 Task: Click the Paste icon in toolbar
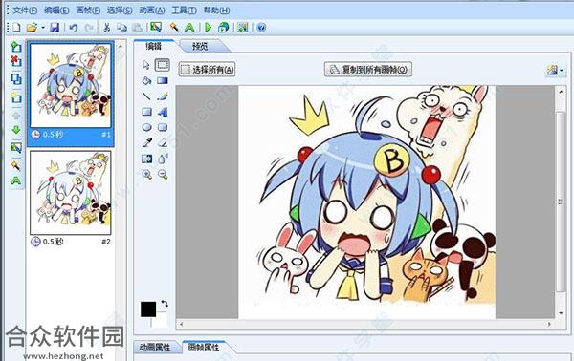[137, 28]
